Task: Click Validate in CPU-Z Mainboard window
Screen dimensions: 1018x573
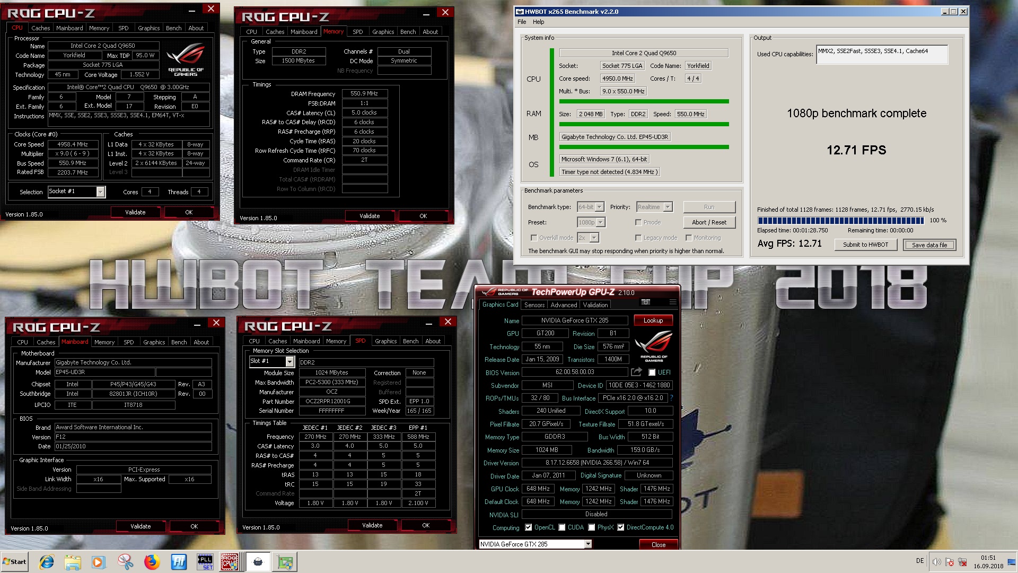Action: tap(141, 526)
